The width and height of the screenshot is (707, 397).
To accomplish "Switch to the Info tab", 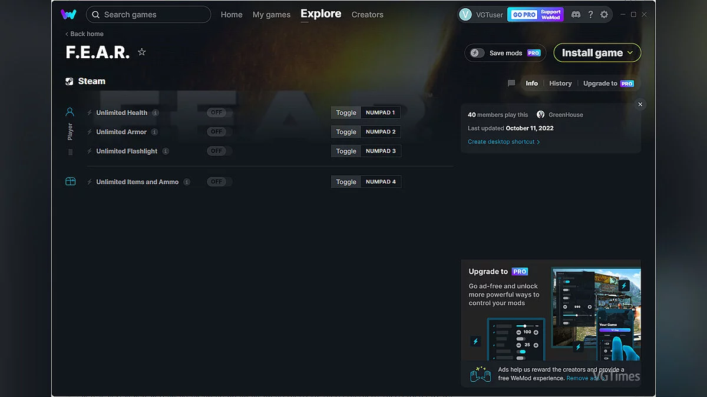I will [532, 84].
